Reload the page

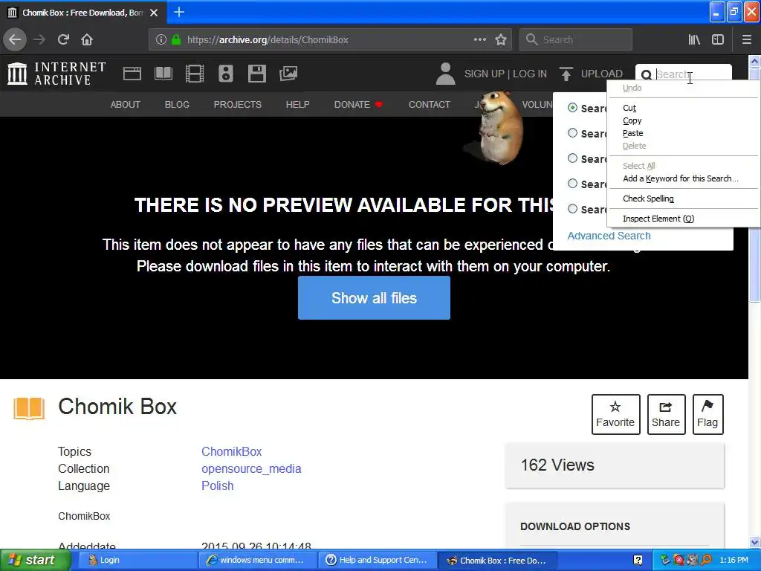point(63,39)
